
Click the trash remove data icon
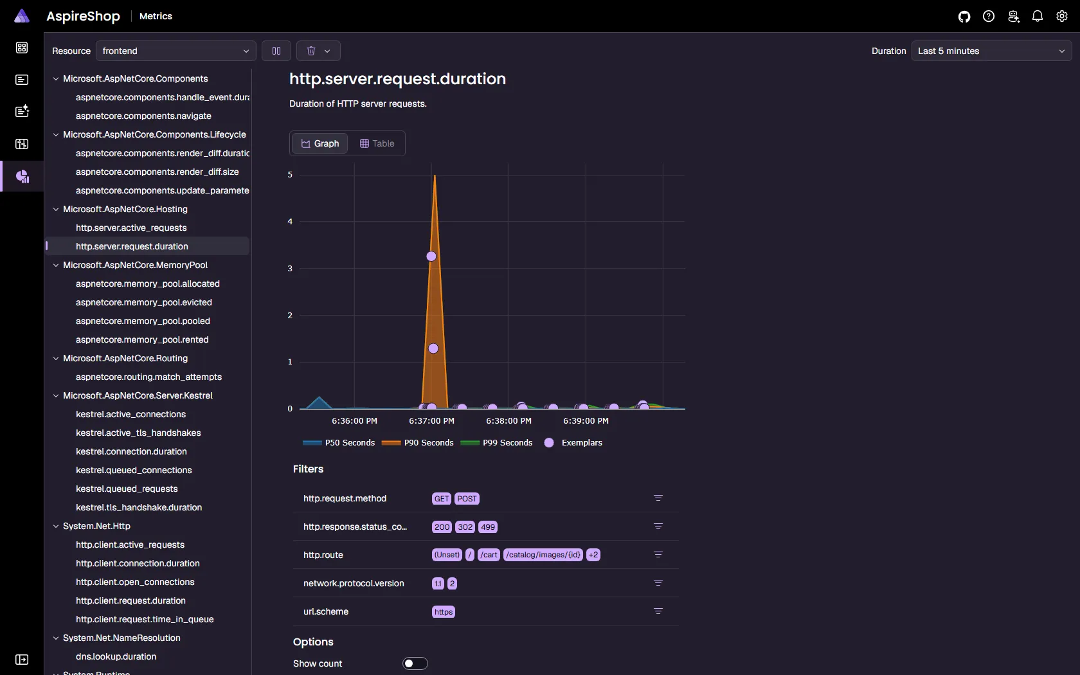click(x=311, y=51)
